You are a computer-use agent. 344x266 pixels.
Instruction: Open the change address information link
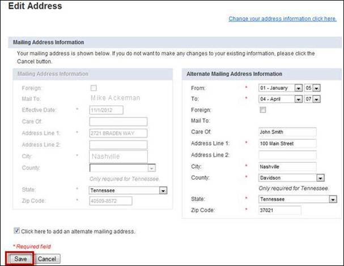tap(283, 19)
